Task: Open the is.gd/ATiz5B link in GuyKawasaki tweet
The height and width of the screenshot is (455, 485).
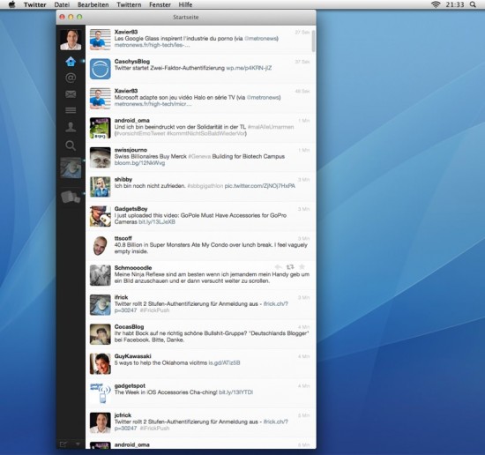Action: click(224, 362)
